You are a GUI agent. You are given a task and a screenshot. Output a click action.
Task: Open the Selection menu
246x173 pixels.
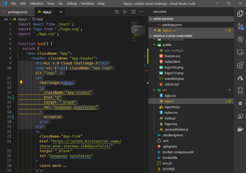click(36, 3)
